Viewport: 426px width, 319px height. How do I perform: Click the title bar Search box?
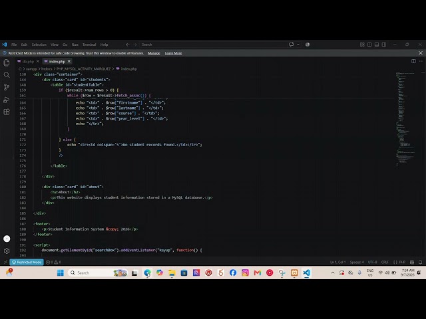(212, 45)
